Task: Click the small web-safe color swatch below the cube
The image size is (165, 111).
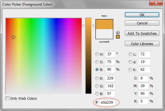Action: [x=118, y=37]
